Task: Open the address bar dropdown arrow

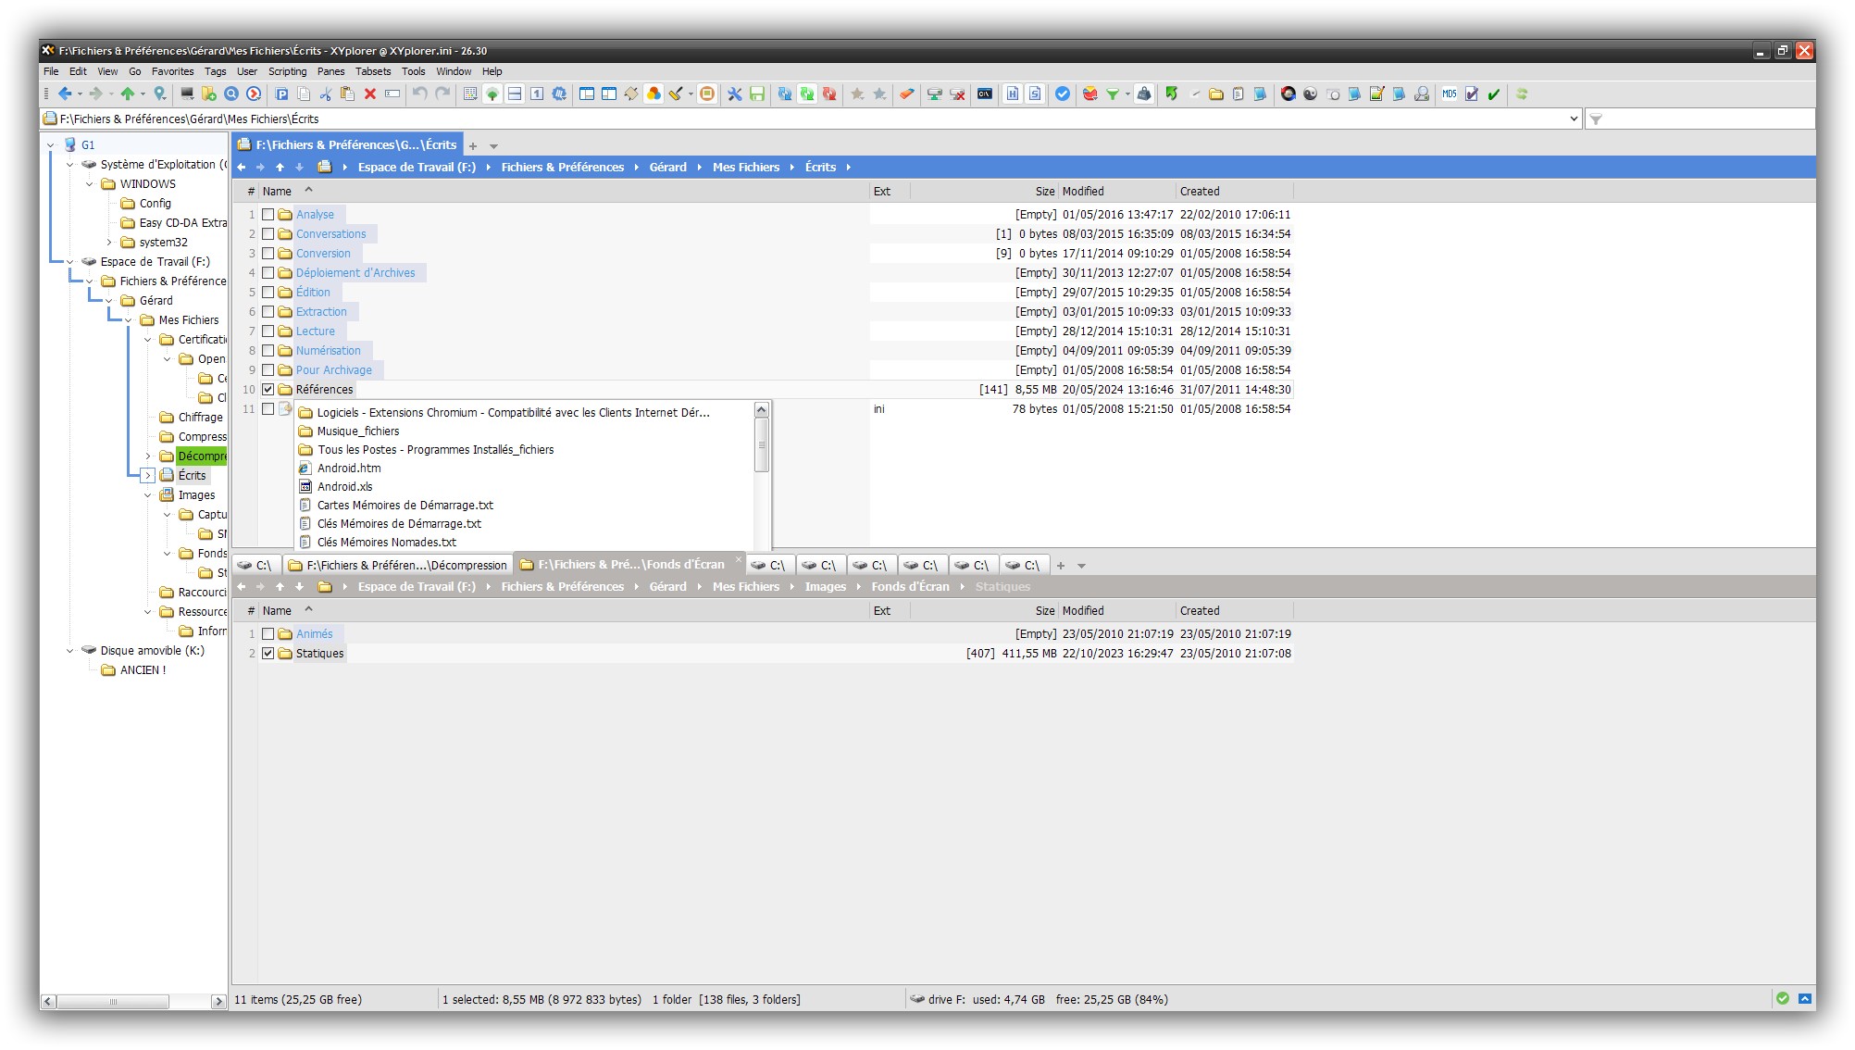Action: [1574, 119]
